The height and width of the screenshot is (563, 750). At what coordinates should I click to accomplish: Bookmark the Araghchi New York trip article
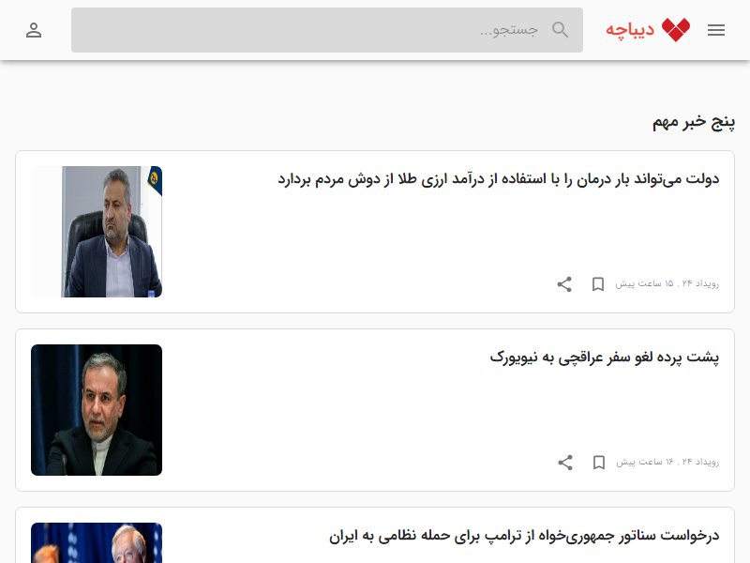[x=599, y=462]
